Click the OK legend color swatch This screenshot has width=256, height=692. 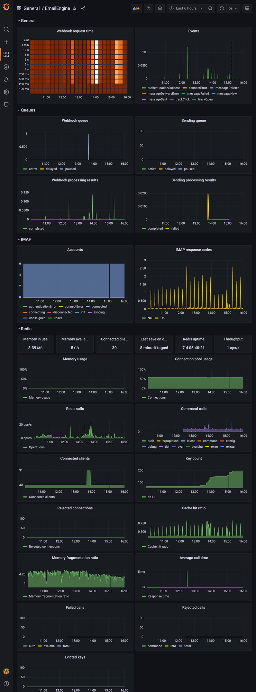(157, 318)
